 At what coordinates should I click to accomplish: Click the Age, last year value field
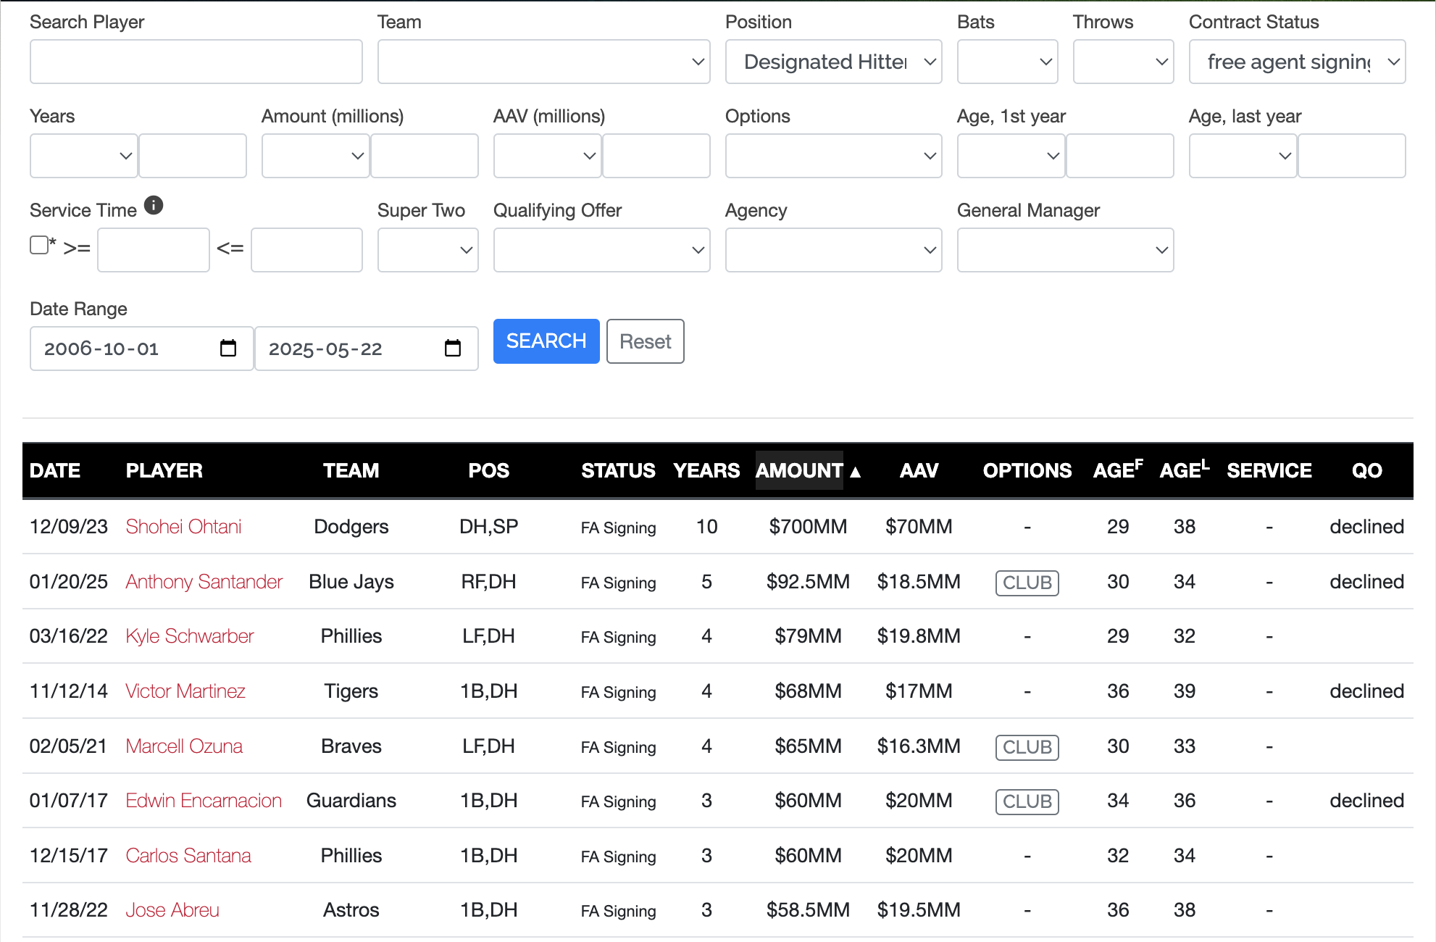pos(1352,156)
